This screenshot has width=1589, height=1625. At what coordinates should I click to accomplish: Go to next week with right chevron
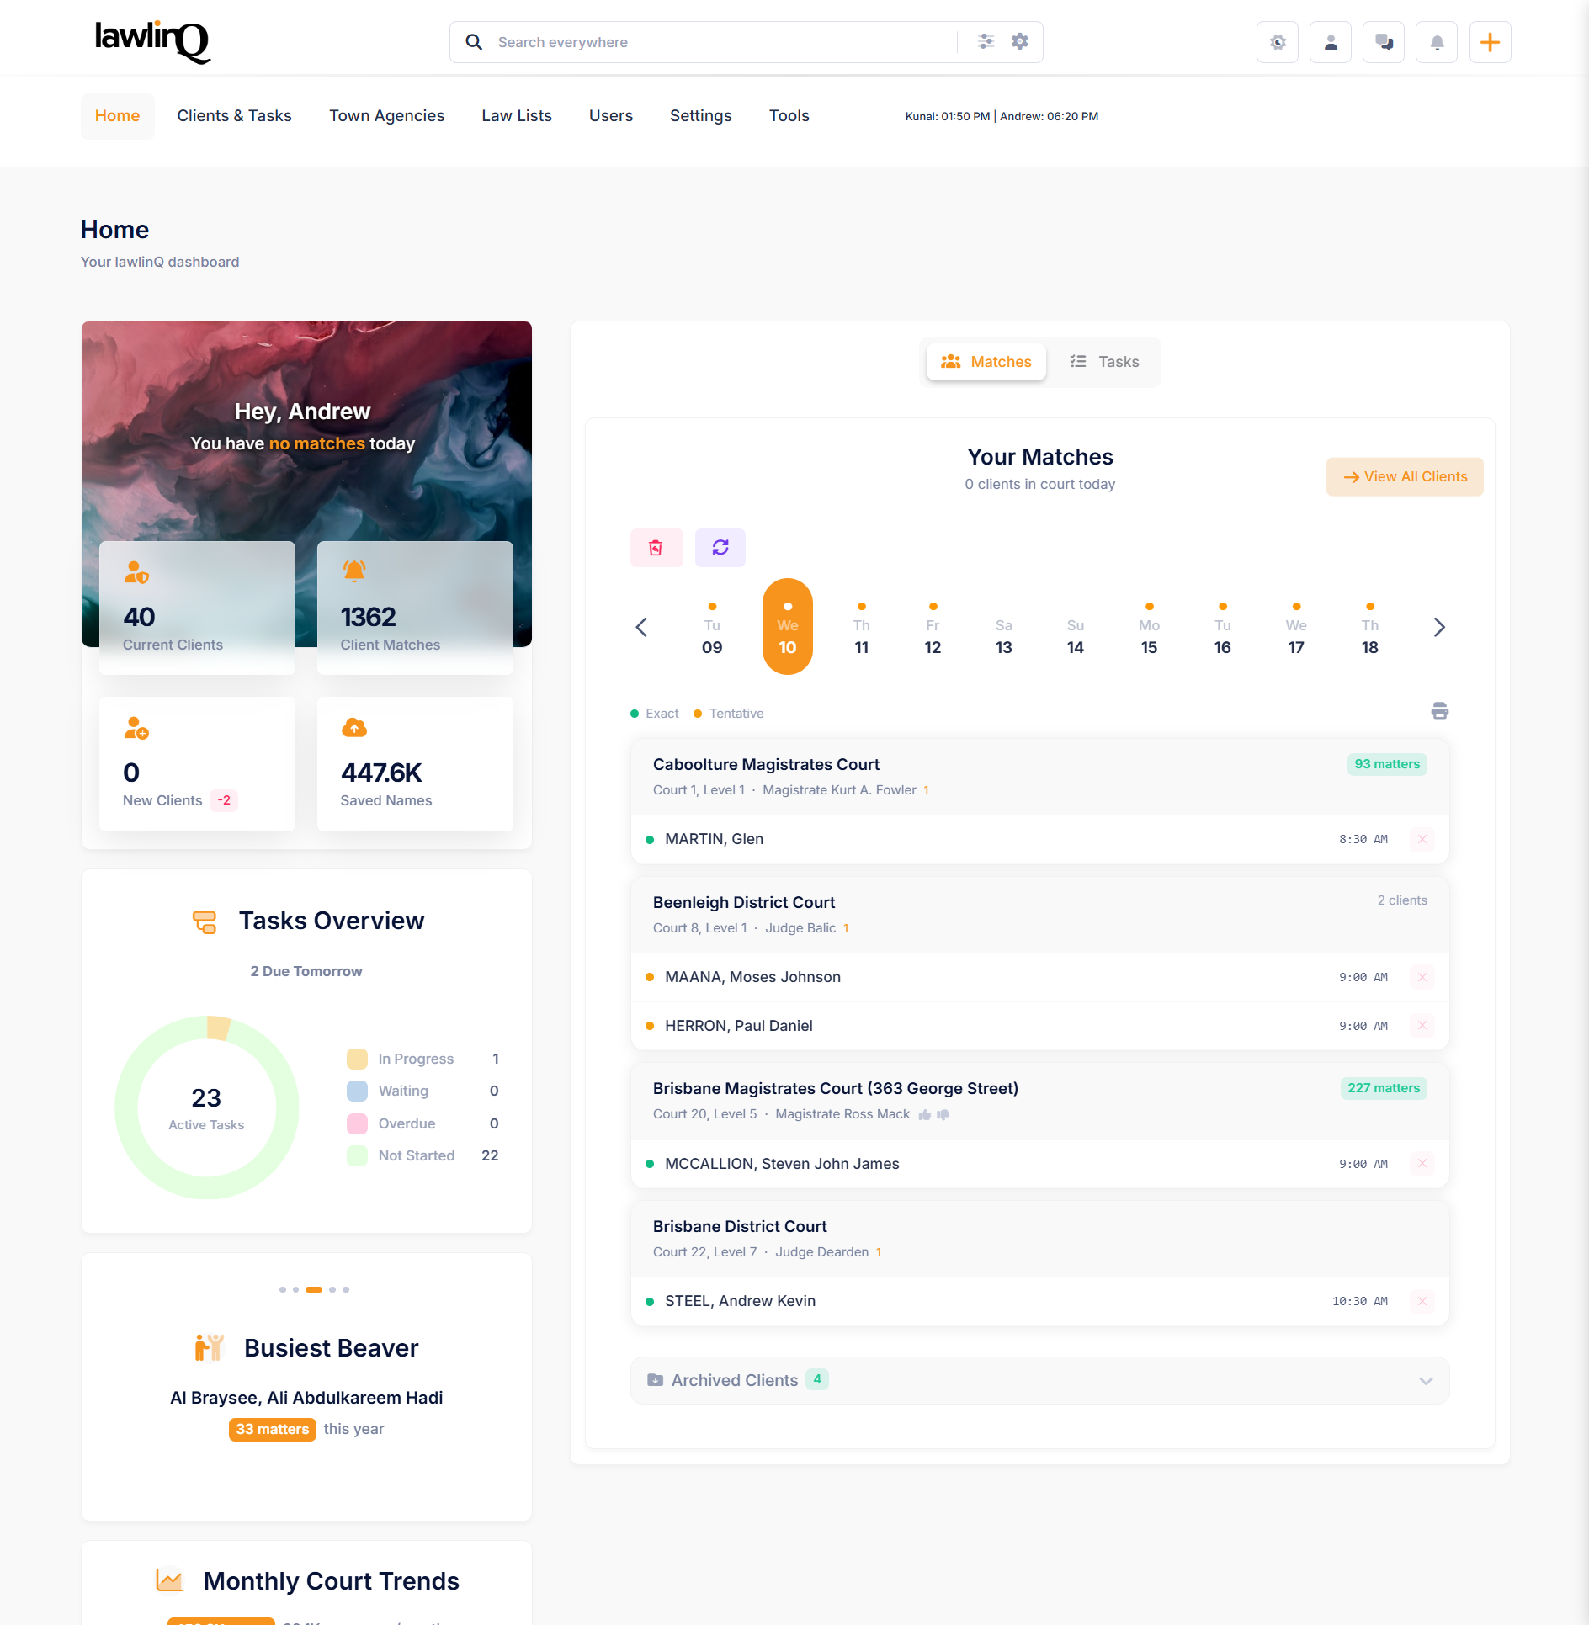pos(1439,626)
